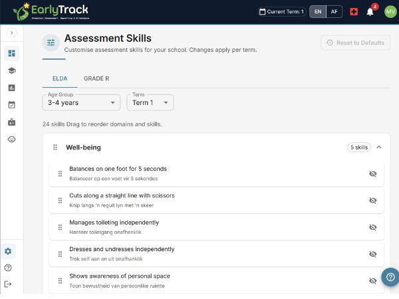Select the ELDA tab
The image size is (399, 299).
click(x=60, y=78)
